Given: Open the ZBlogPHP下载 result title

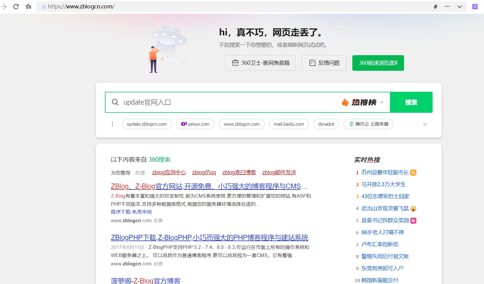Looking at the screenshot, I should click(x=210, y=238).
